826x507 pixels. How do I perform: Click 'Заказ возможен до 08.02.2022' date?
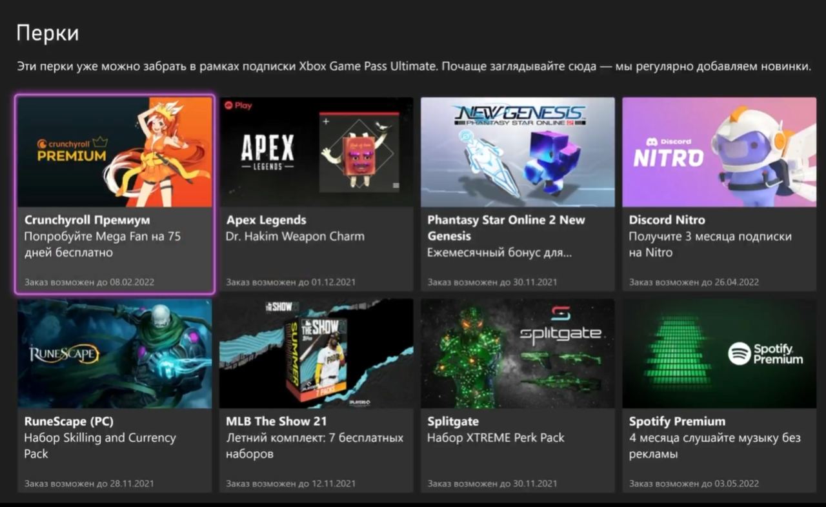89,282
